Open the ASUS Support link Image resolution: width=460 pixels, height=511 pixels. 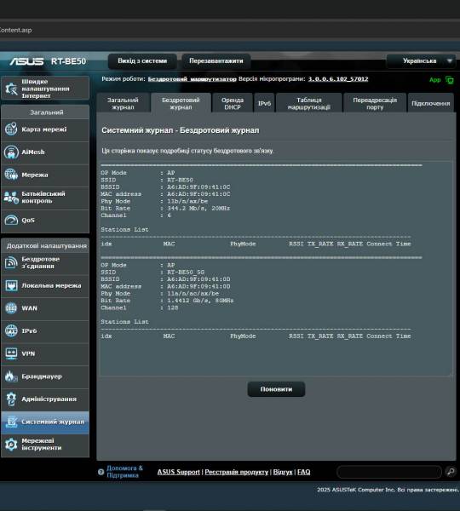point(178,472)
